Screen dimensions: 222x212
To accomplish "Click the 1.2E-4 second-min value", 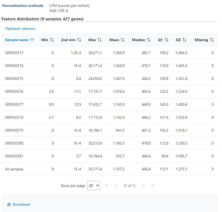I will [x=76, y=53].
